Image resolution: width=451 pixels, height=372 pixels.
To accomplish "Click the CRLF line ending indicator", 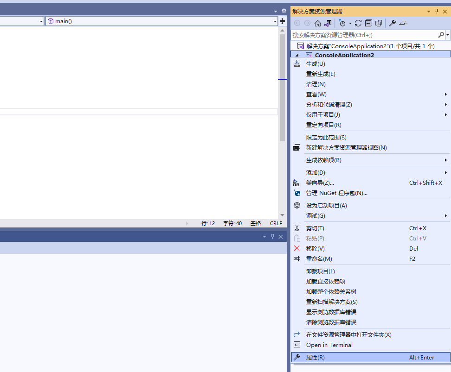I will tap(276, 223).
